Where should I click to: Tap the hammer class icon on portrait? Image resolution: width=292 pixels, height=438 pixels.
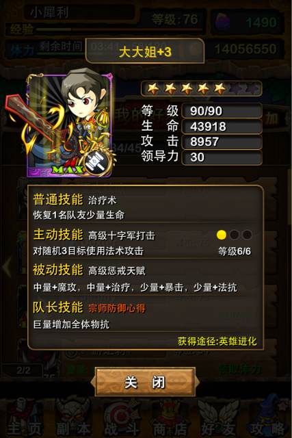click(96, 163)
